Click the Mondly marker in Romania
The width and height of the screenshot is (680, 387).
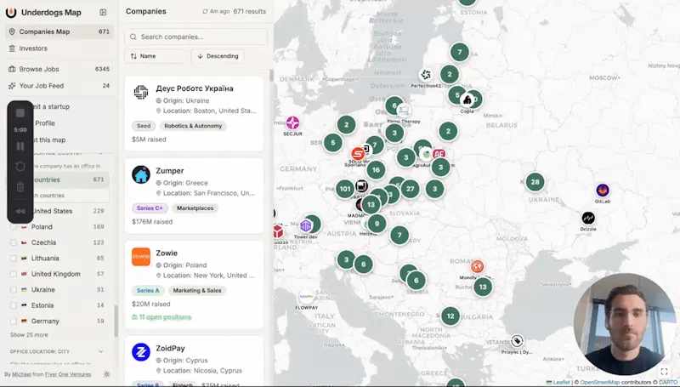477,266
